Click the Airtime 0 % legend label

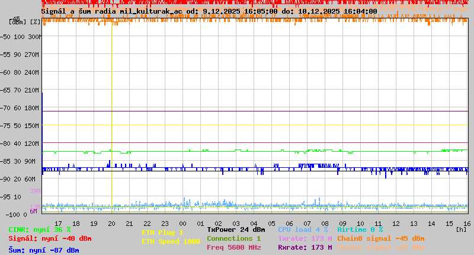click(x=360, y=230)
